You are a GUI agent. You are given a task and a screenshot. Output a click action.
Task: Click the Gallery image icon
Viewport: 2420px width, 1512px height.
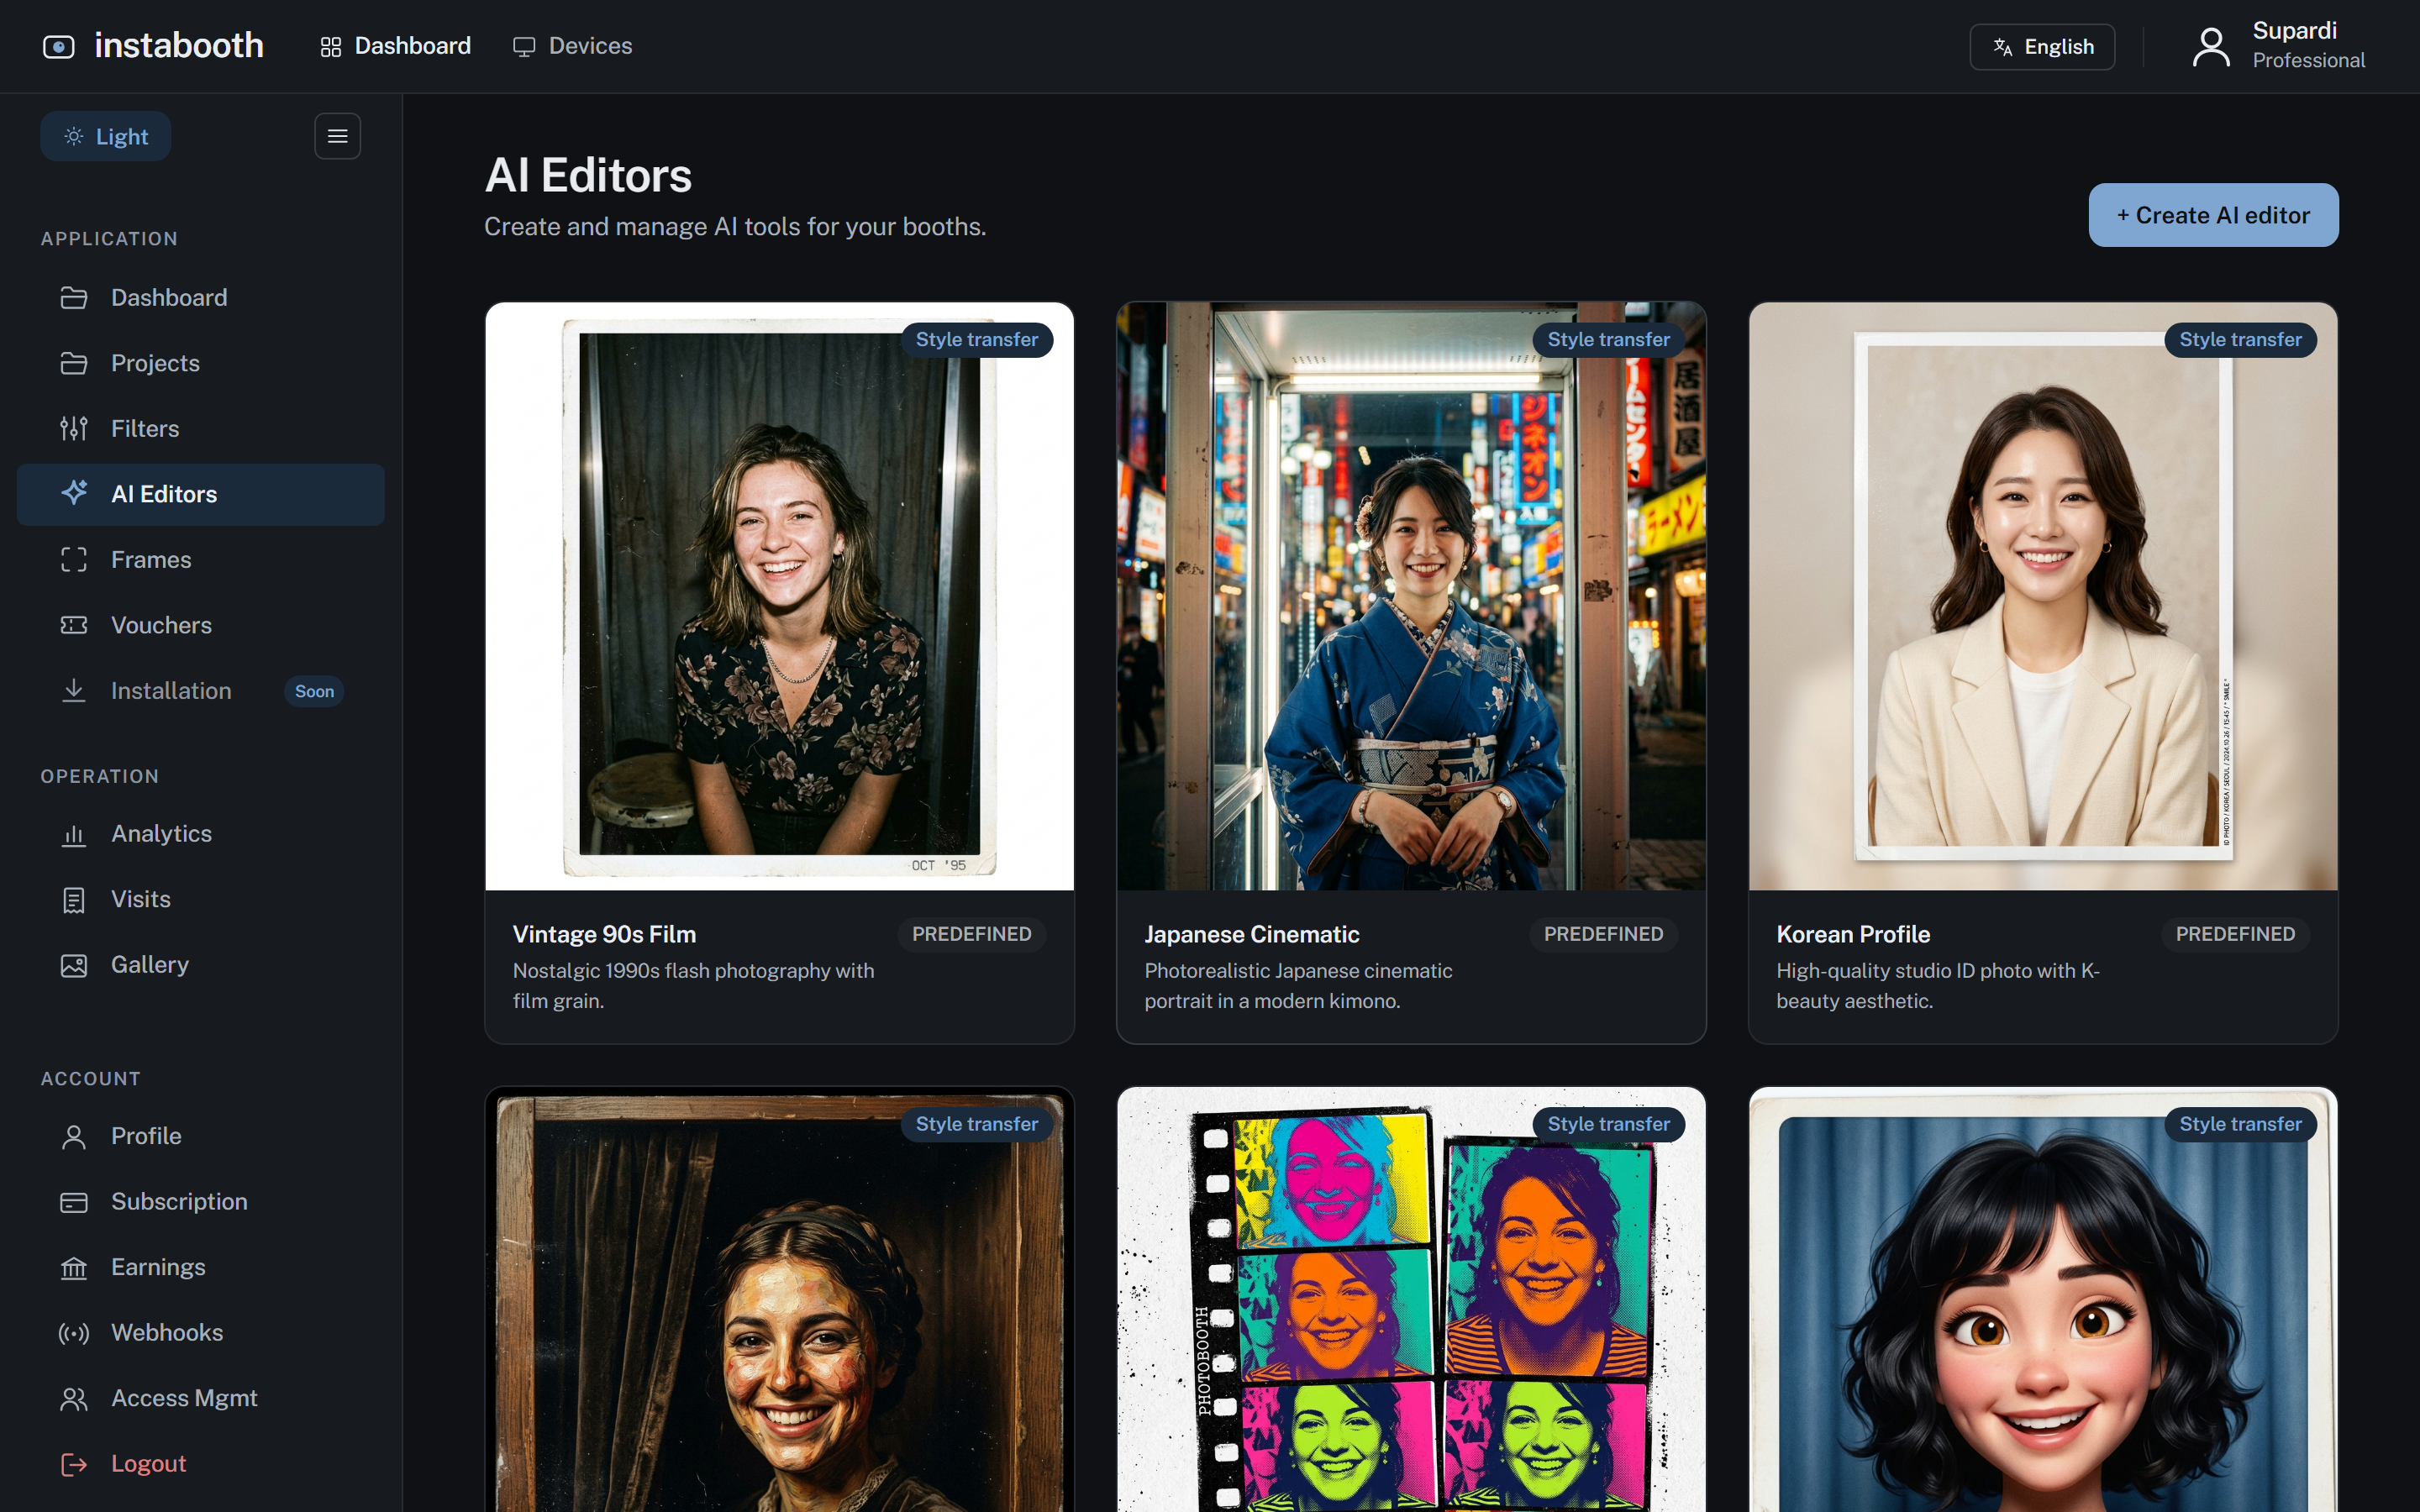[x=74, y=965]
